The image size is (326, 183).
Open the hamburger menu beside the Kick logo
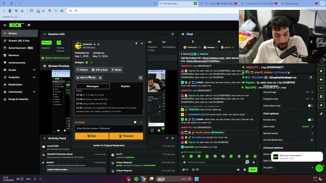coord(5,25)
